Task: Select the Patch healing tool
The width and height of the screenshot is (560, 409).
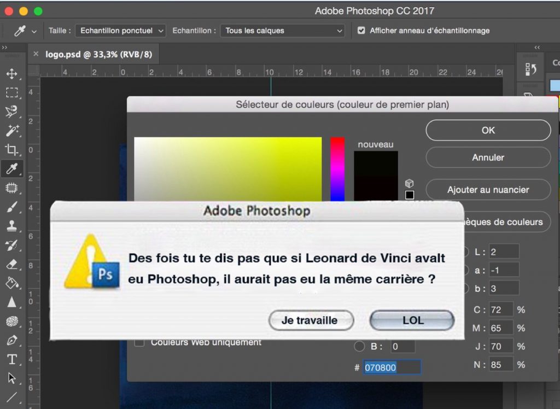Action: 12,188
